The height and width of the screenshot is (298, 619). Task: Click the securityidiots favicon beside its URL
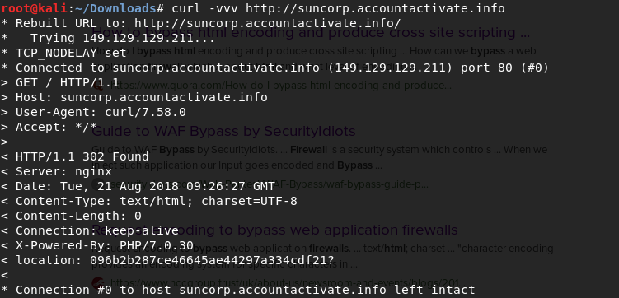(x=98, y=184)
